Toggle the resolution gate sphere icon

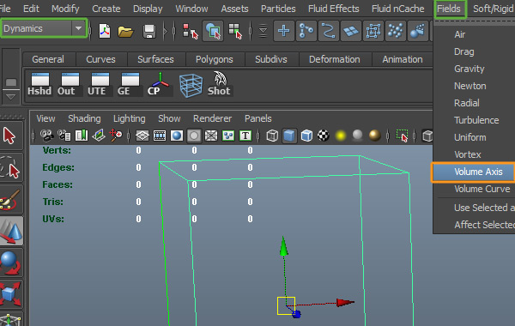pos(177,136)
